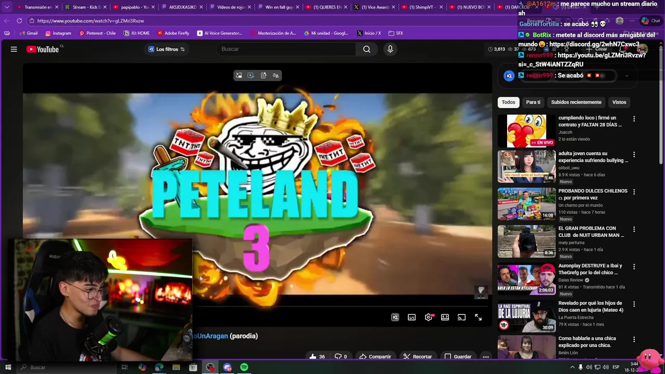Open options for 'cumpliendo loco' video

click(x=634, y=119)
